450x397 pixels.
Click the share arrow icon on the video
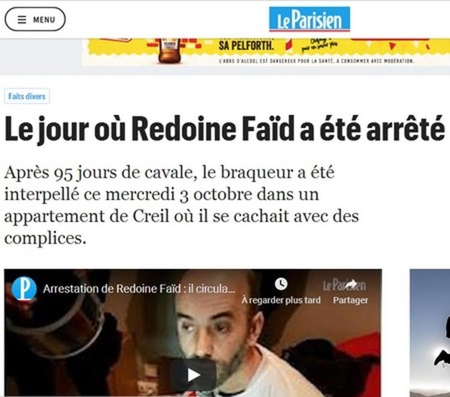click(x=351, y=284)
